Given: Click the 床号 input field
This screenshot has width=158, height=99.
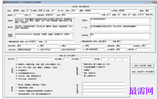Looking at the screenshot, I should click(x=32, y=15).
